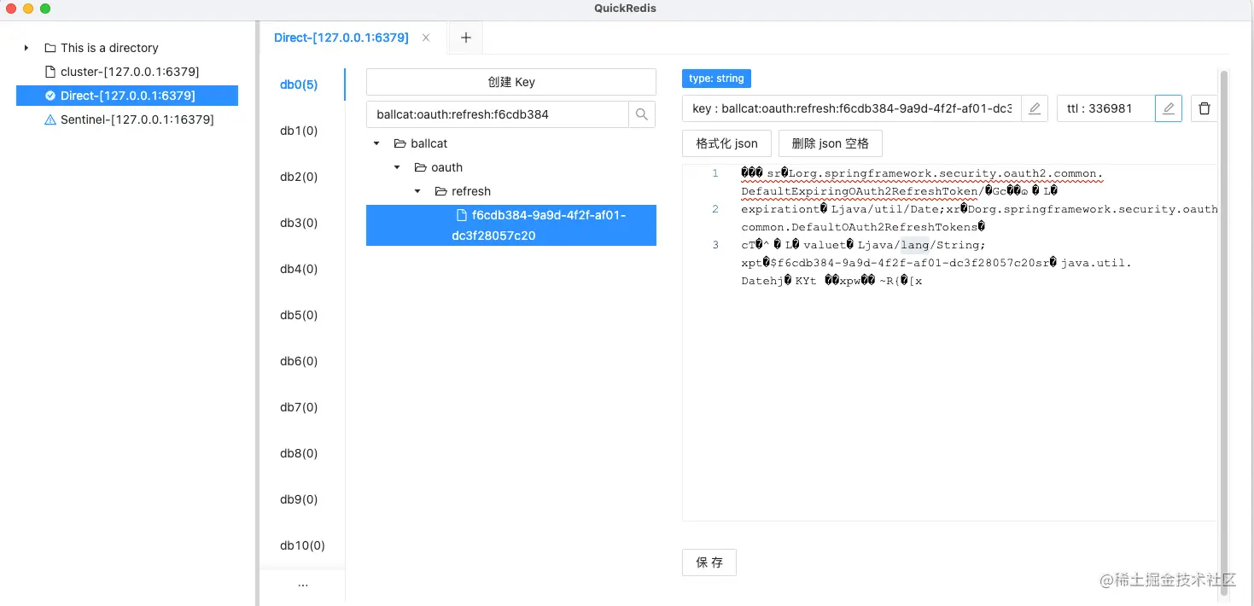Viewport: 1254px width, 606px height.
Task: Click line number 1 in editor
Action: pyautogui.click(x=715, y=173)
